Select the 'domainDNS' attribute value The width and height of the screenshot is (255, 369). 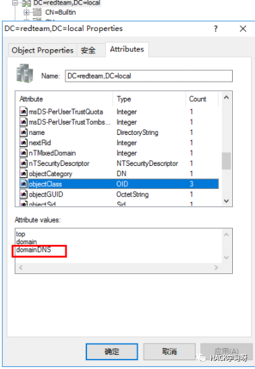[34, 250]
